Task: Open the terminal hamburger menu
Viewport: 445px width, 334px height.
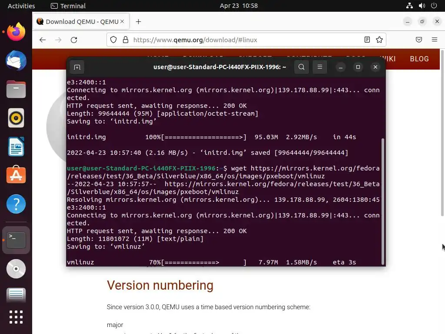Action: click(319, 67)
